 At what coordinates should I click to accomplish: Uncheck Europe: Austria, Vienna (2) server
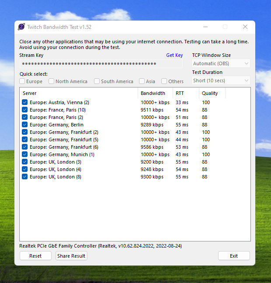[25, 102]
